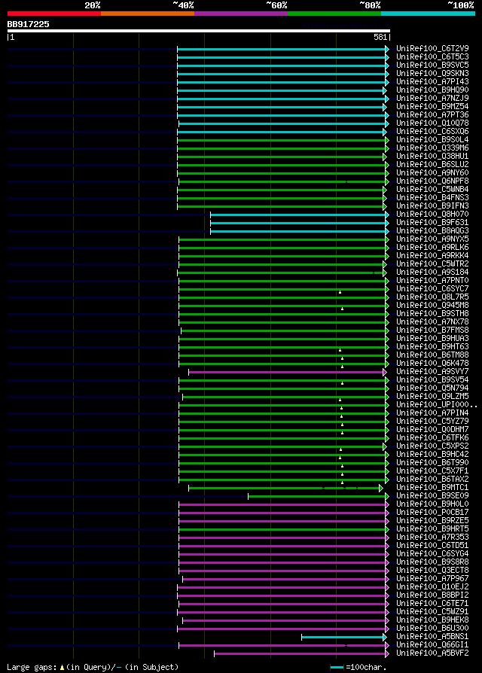The width and height of the screenshot is (482, 673).
Task: Click the yellow gap marker on UniRef100_C6SYC7 row
Action: pos(340,292)
